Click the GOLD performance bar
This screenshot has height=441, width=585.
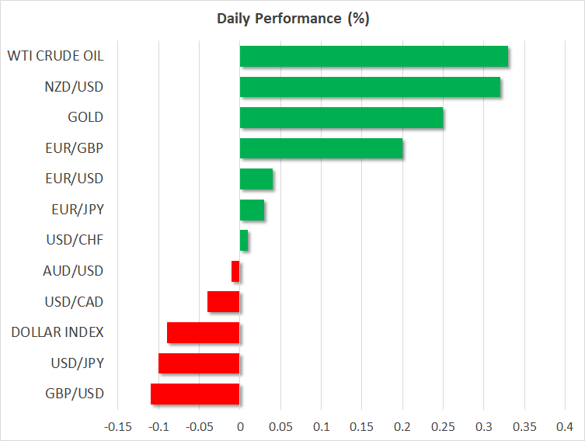(341, 117)
